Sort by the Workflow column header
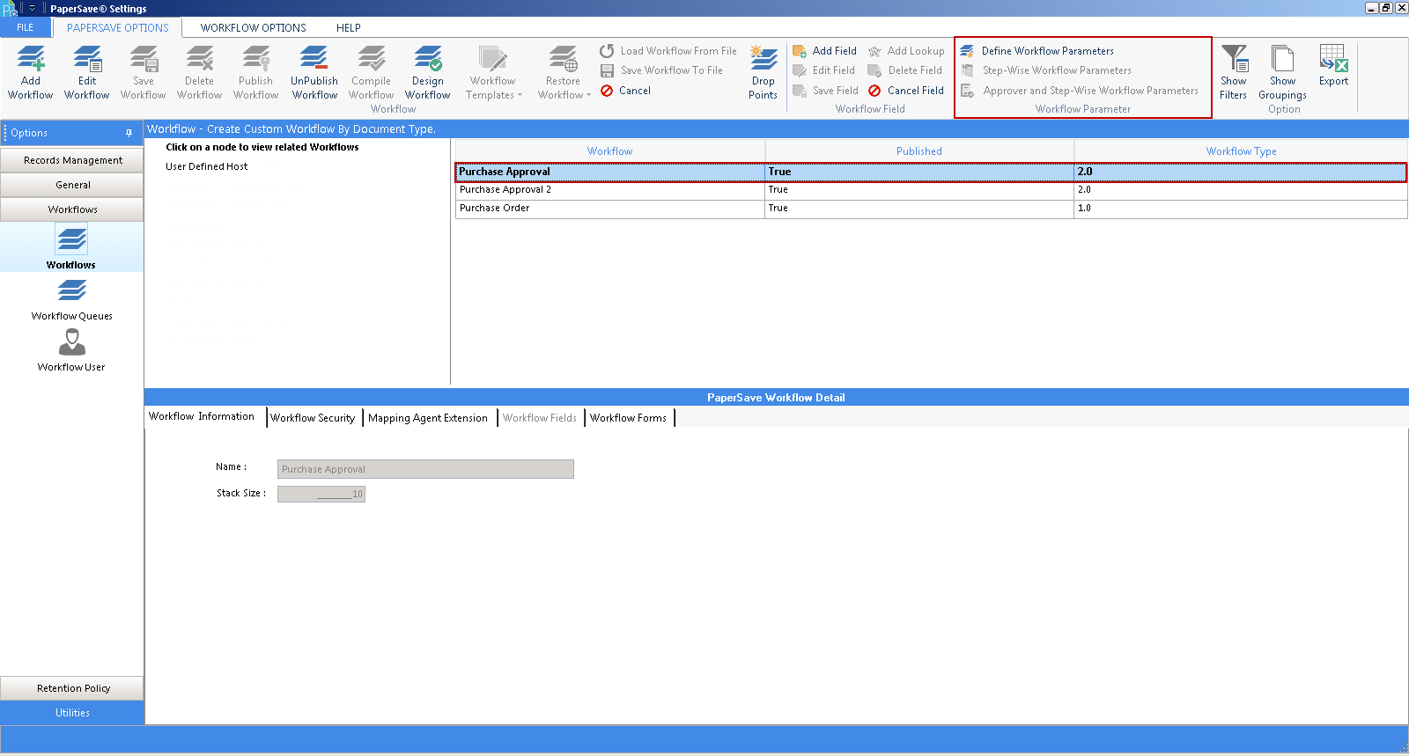This screenshot has width=1409, height=756. coord(609,151)
